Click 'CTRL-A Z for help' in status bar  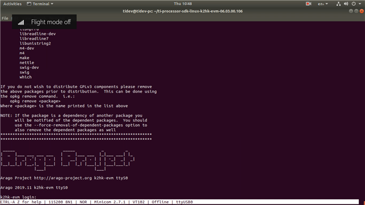point(21,202)
